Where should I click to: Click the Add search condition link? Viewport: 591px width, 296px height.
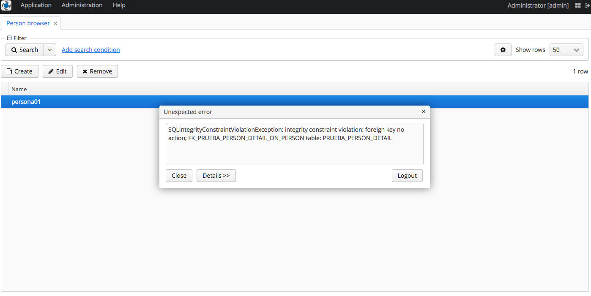[x=91, y=50]
